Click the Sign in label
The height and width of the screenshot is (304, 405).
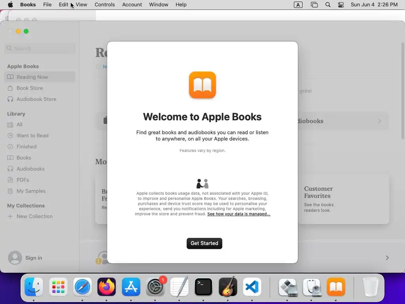pos(34,258)
